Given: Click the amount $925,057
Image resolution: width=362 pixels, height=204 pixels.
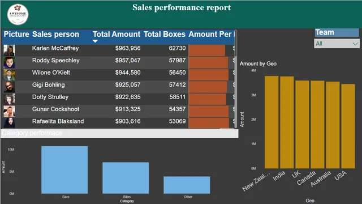Looking at the screenshot, I should [128, 85].
